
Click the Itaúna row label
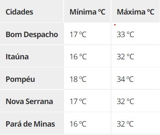(17, 57)
